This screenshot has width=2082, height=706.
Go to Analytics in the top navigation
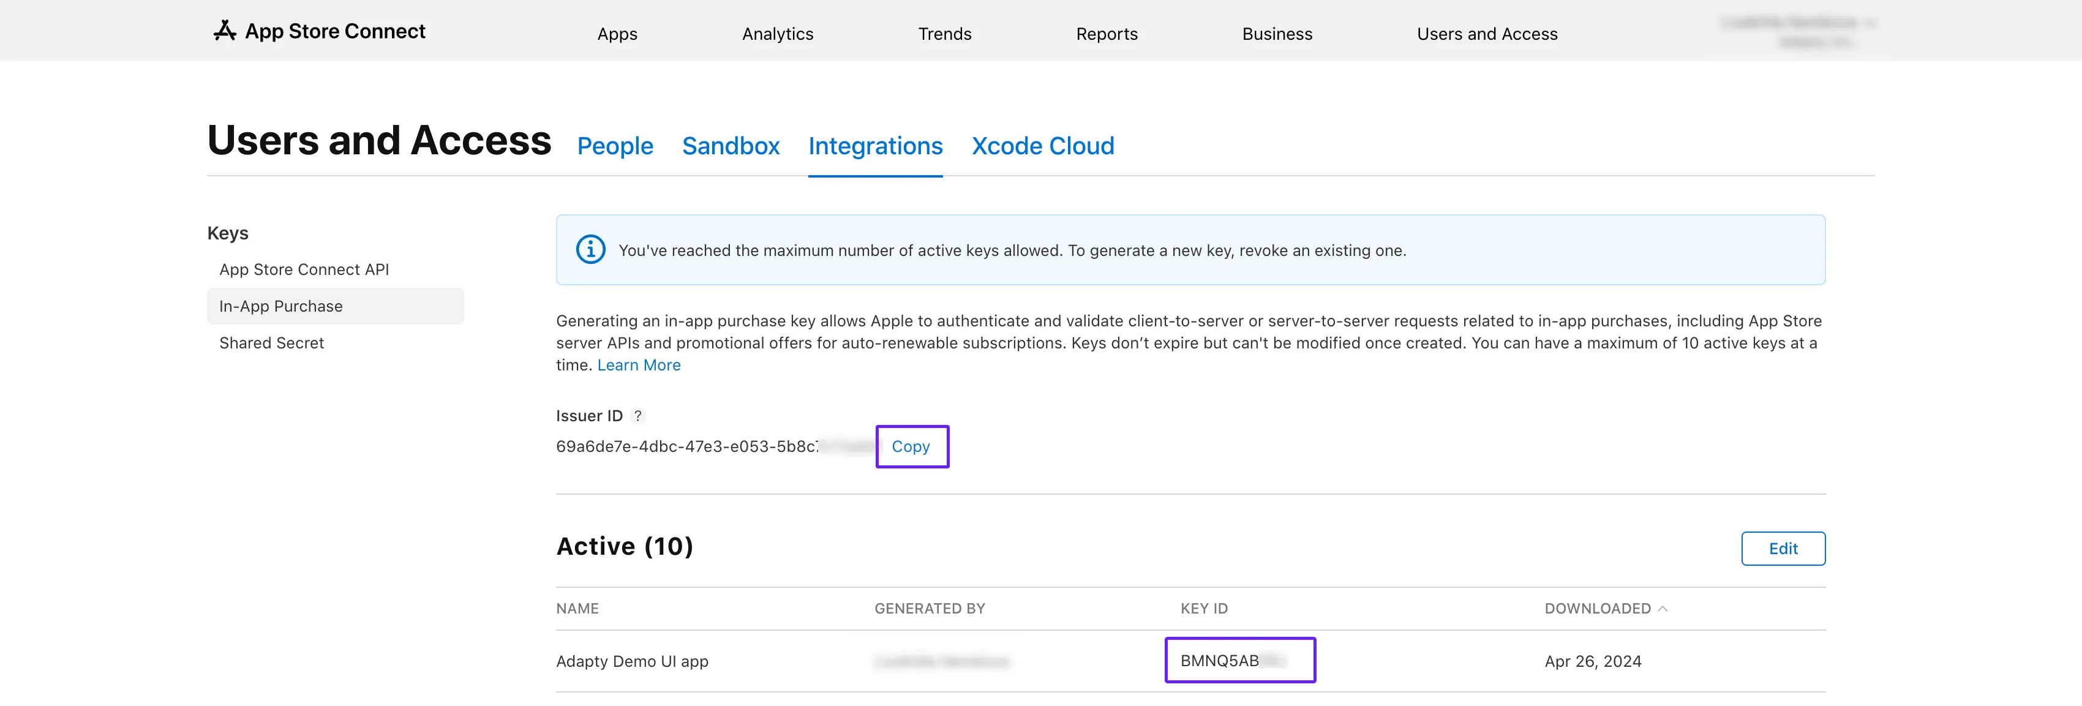776,34
